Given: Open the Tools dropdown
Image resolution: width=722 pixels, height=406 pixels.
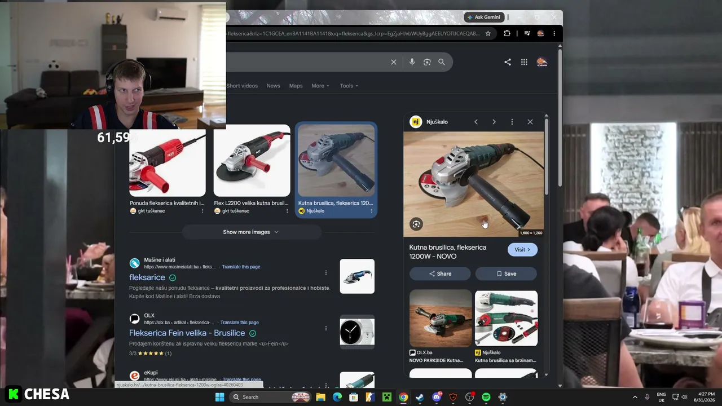Looking at the screenshot, I should pyautogui.click(x=349, y=86).
